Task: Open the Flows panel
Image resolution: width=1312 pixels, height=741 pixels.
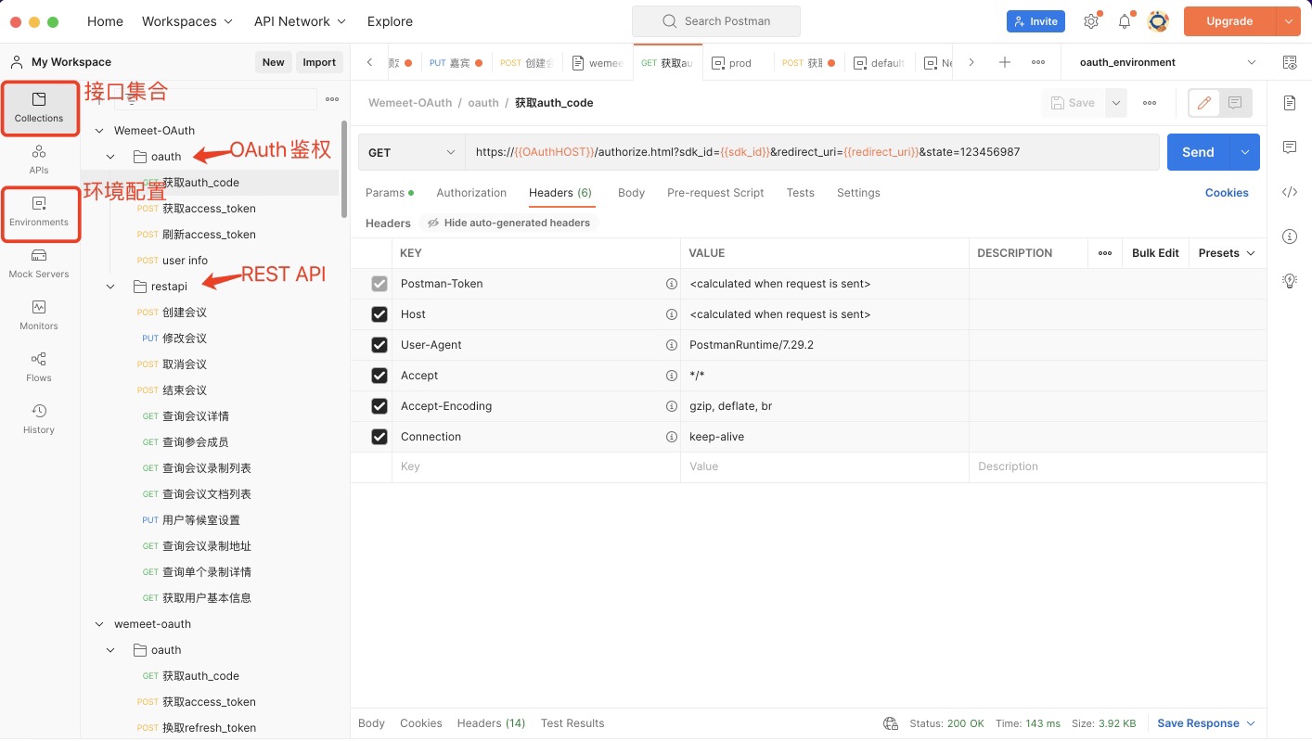Action: point(39,367)
